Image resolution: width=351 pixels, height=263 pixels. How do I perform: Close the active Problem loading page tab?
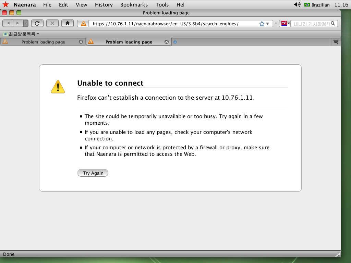click(x=167, y=42)
